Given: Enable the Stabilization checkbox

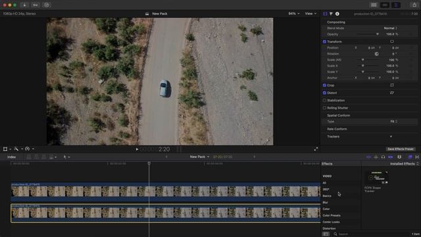Looking at the screenshot, I should point(324,100).
